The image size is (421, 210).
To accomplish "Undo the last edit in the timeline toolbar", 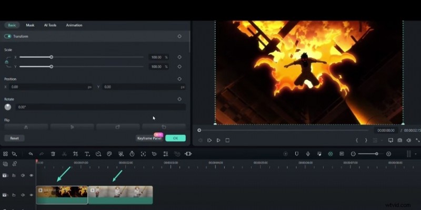I will 31,154.
